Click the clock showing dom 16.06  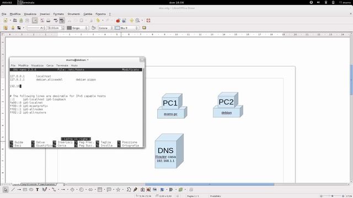[176, 2]
